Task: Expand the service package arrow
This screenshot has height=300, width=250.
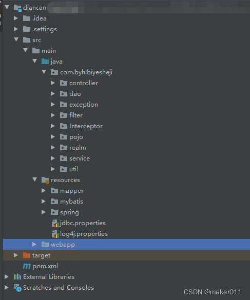Action: (53, 158)
